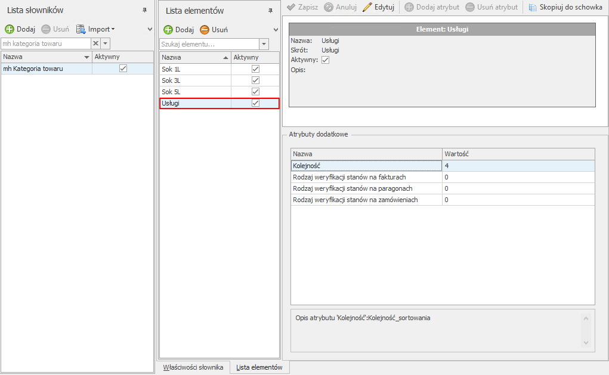The width and height of the screenshot is (609, 375).
Task: Click Skopiuj do schowka
Action: tap(565, 7)
